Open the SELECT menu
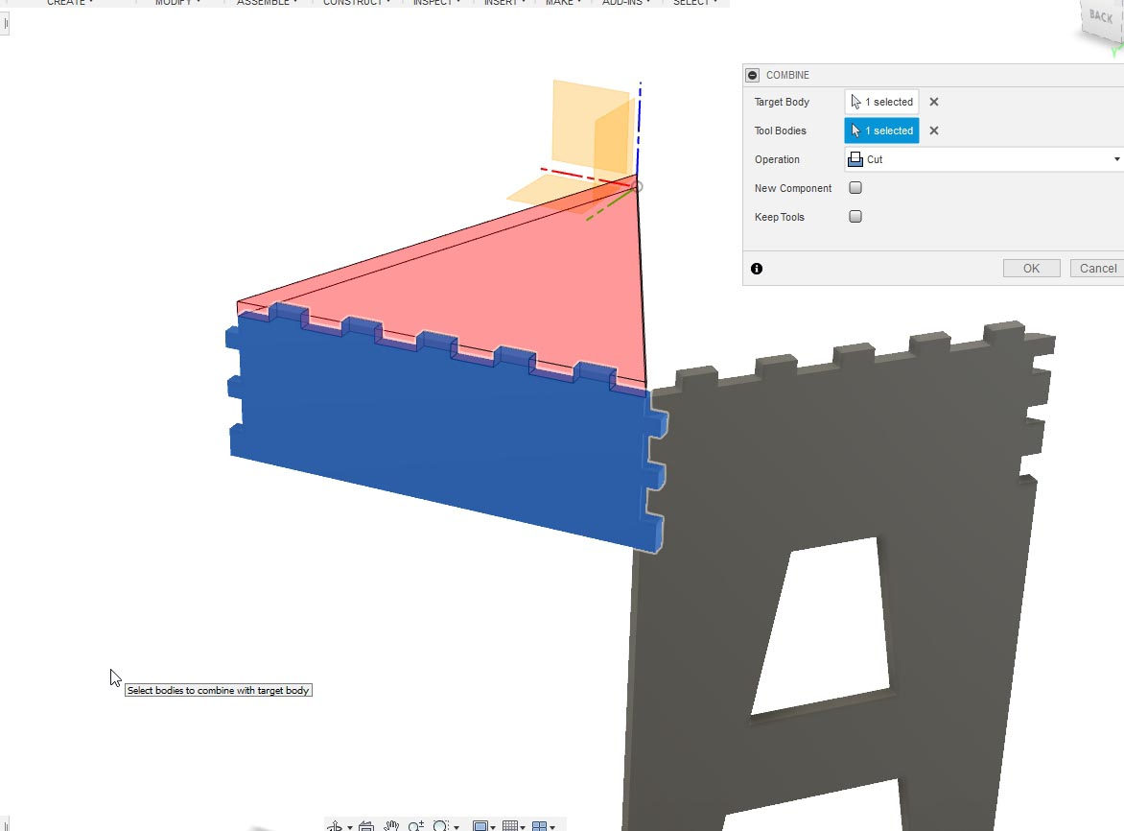Viewport: 1124px width, 831px height. pyautogui.click(x=694, y=3)
